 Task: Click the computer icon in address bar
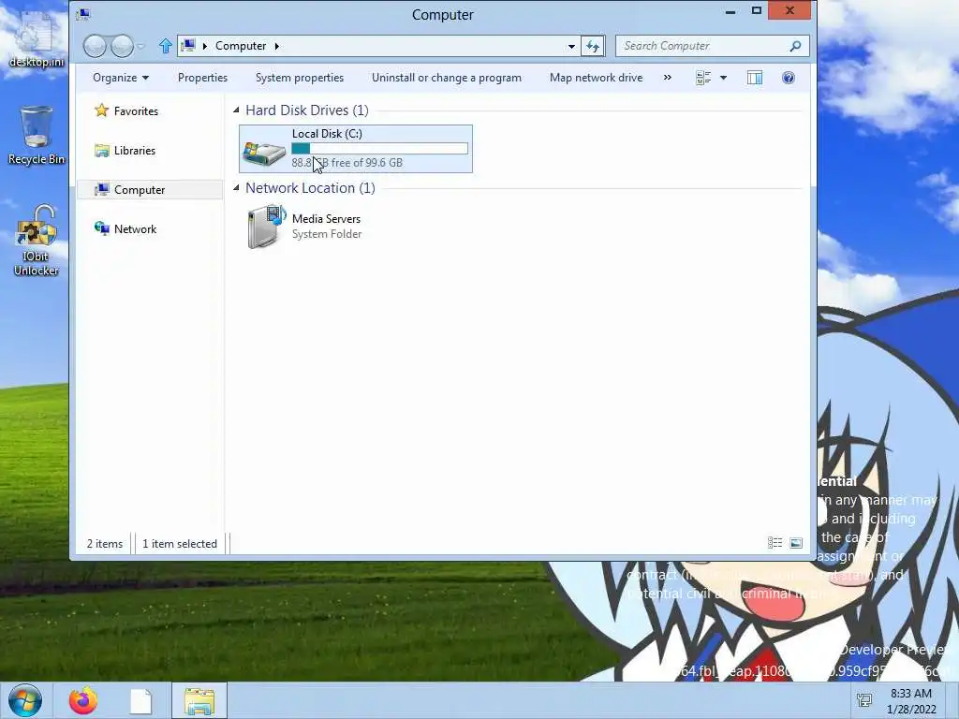(188, 46)
